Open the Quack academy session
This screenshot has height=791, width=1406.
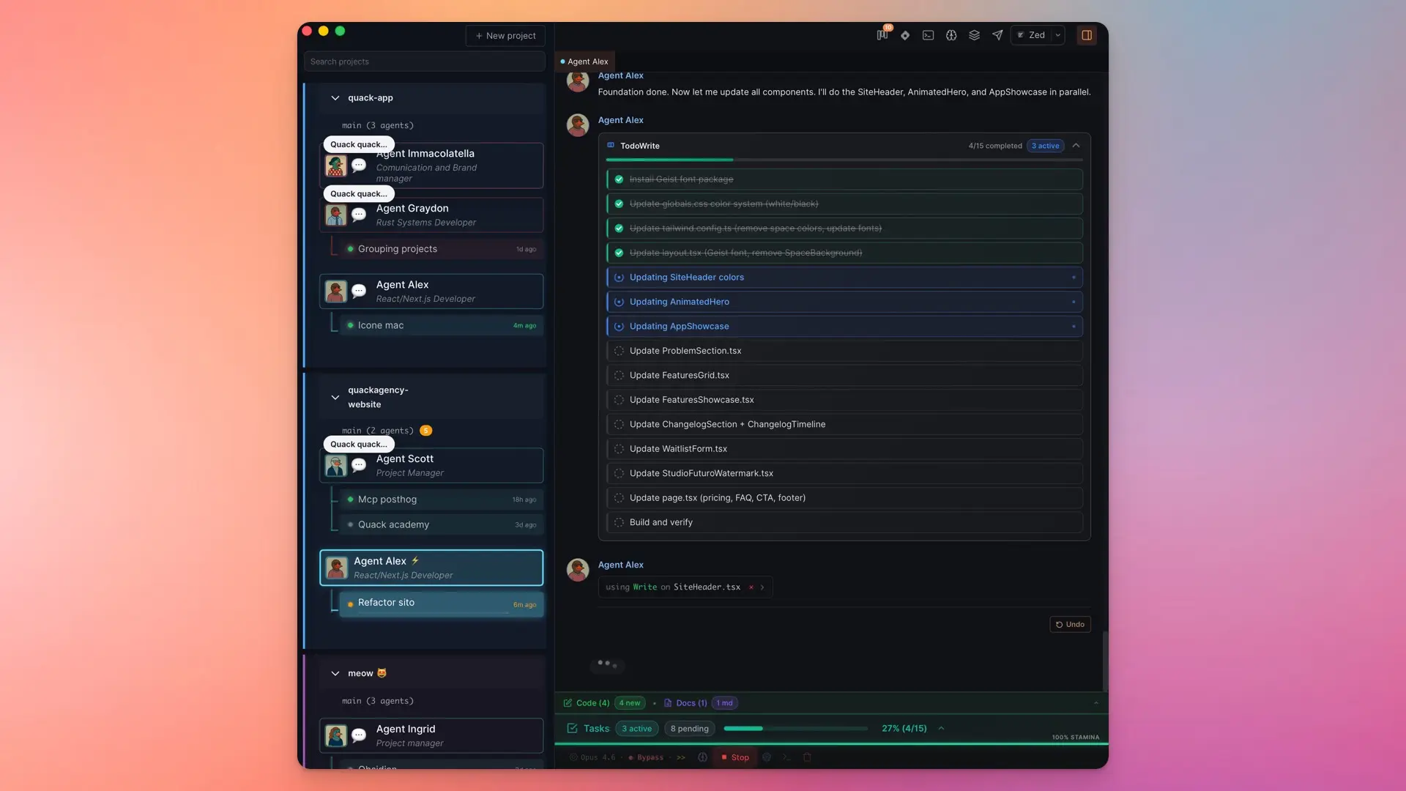pyautogui.click(x=442, y=525)
